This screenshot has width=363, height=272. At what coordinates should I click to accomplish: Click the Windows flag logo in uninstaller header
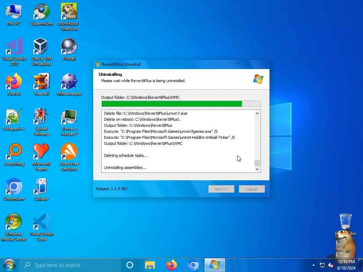[x=258, y=79]
